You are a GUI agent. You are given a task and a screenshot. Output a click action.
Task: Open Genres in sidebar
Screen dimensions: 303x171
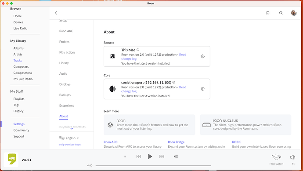click(18, 22)
